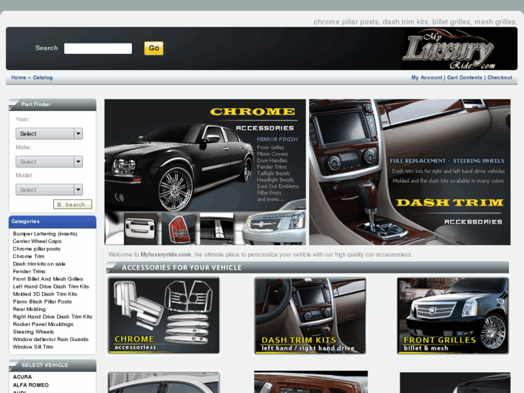Open Rocker Panel Mouldings category

coord(43,324)
